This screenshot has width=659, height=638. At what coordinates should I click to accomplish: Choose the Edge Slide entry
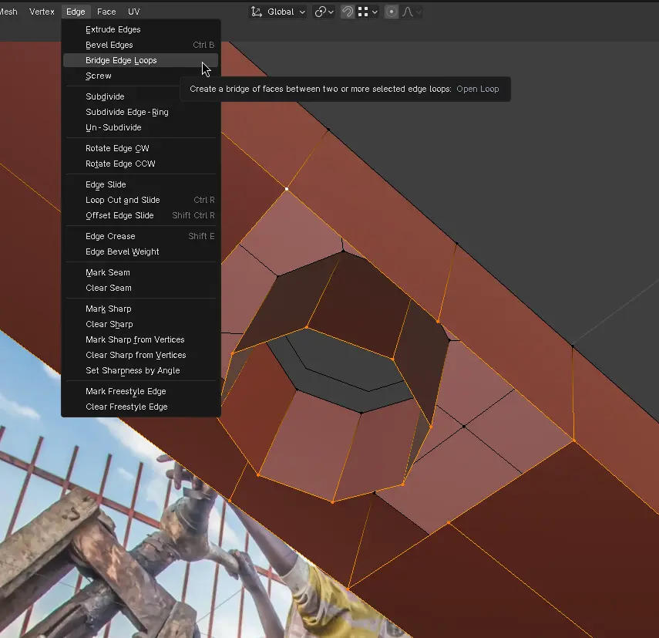[141, 184]
